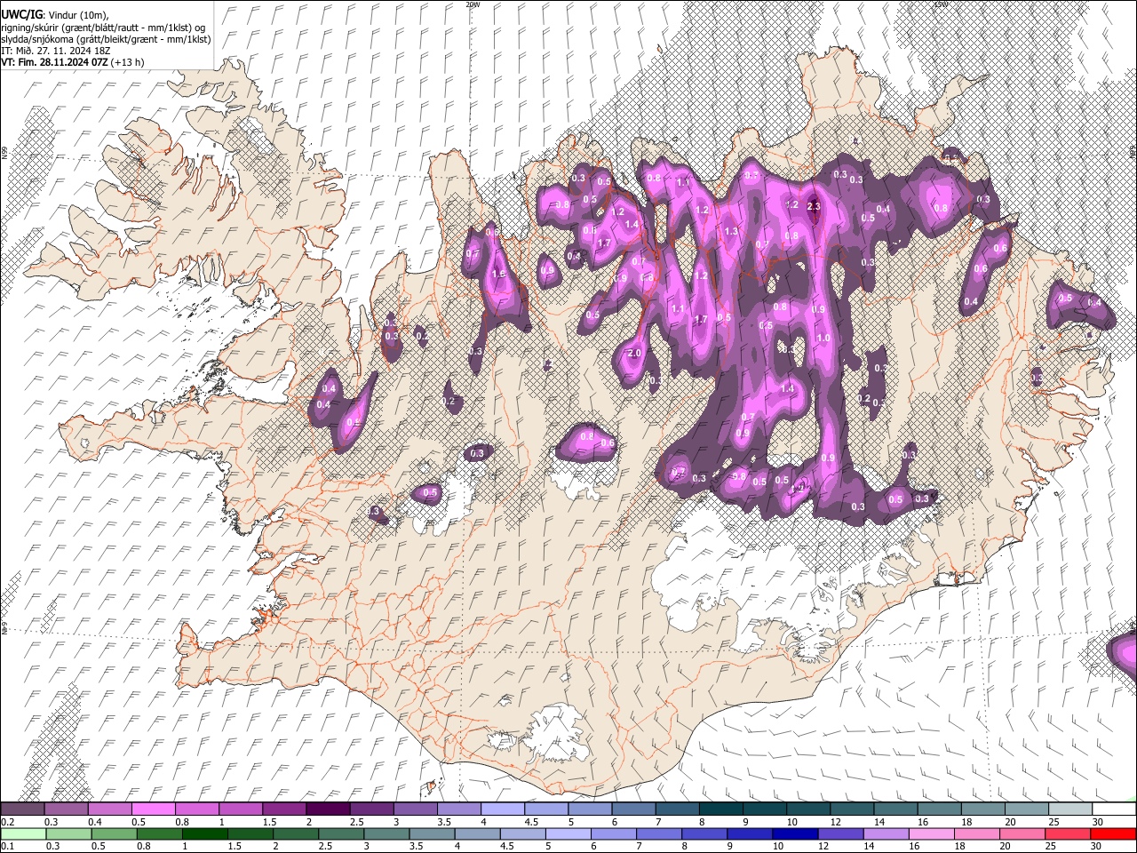This screenshot has width=1137, height=853.
Task: Click the darkest green 1 swatch, lower legend row
Action: (204, 833)
